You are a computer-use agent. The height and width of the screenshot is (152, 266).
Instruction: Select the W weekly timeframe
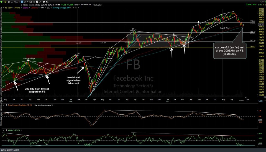click(25, 2)
